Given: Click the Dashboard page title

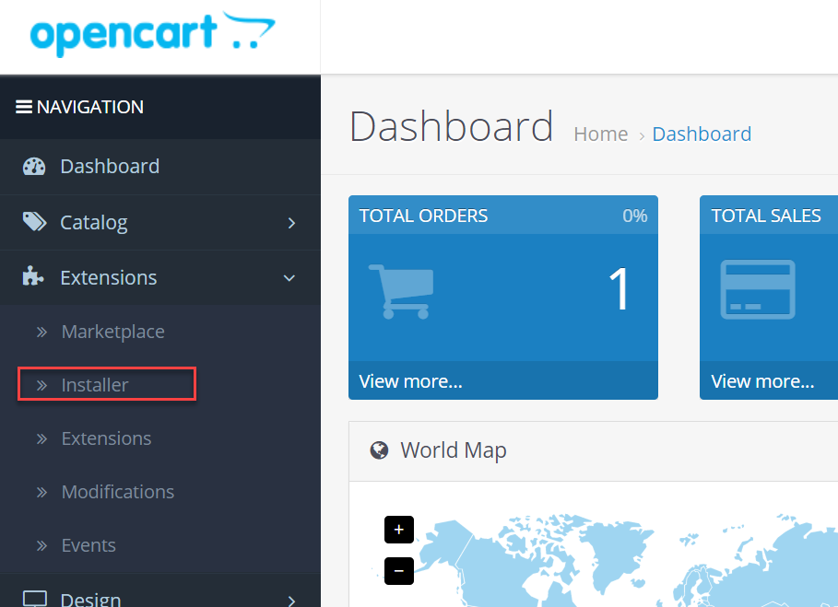Looking at the screenshot, I should tap(451, 126).
